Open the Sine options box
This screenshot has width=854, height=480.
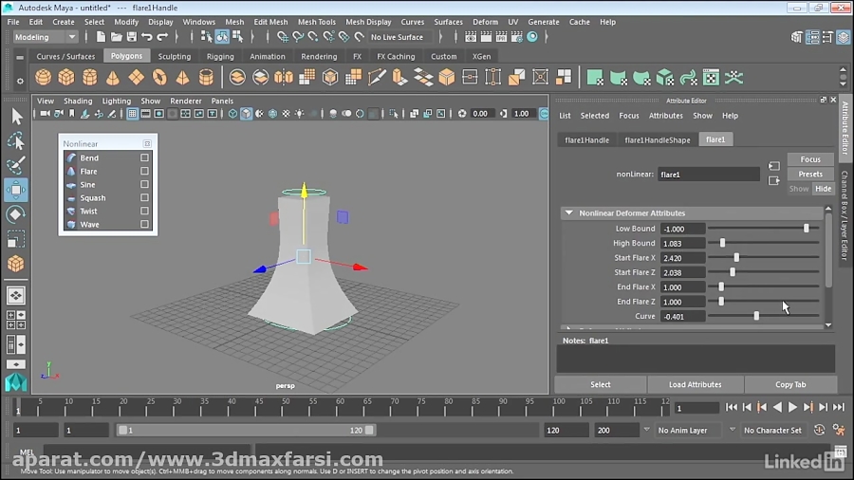[x=144, y=184]
